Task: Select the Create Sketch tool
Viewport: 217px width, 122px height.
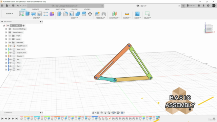Action: pyautogui.click(x=21, y=14)
